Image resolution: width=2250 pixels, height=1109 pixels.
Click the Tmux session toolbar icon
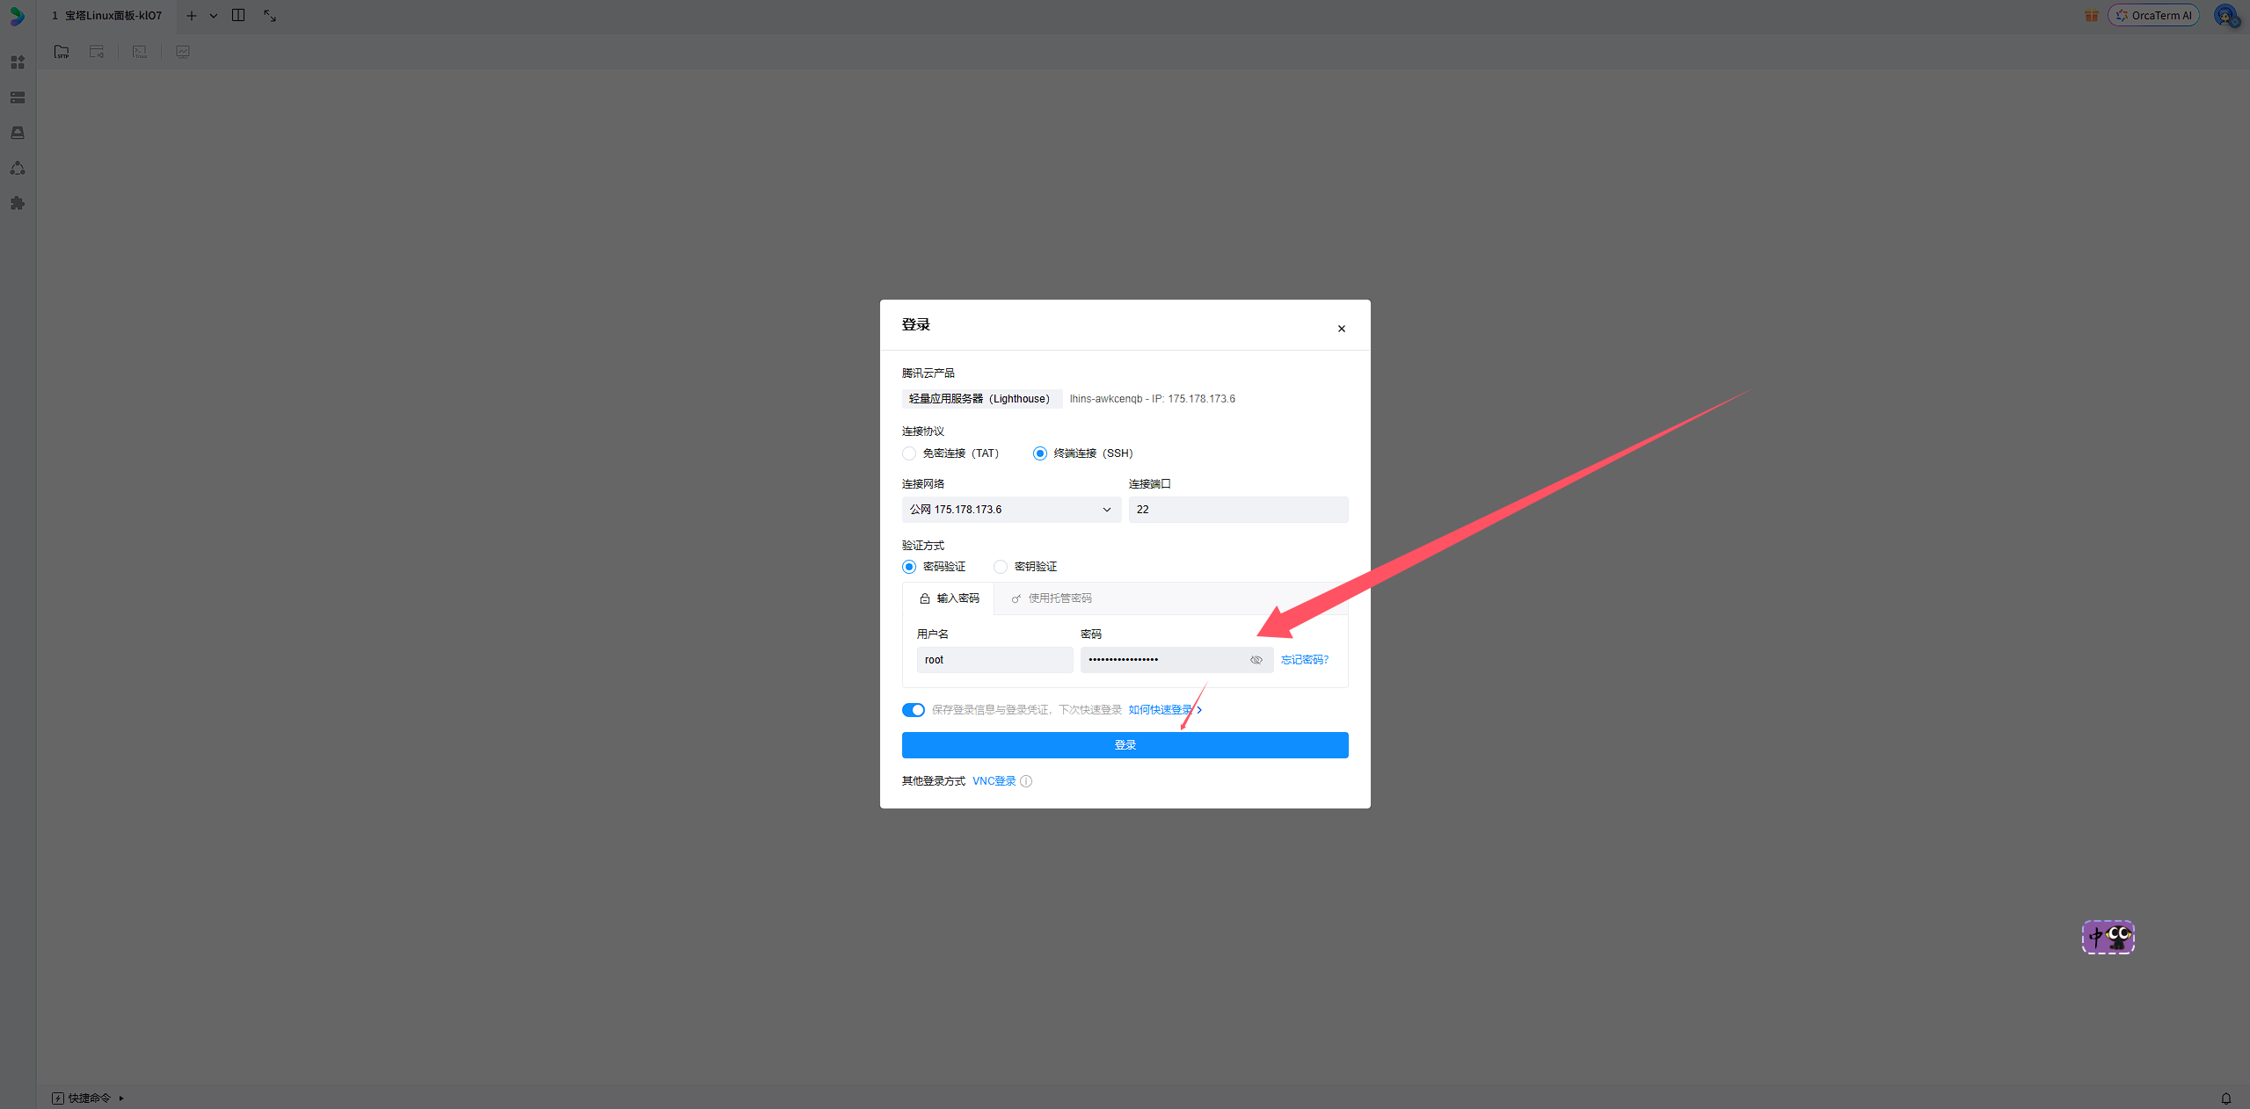pyautogui.click(x=140, y=52)
